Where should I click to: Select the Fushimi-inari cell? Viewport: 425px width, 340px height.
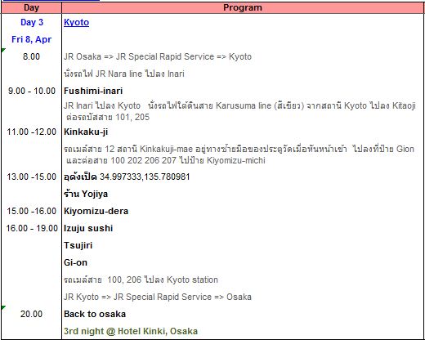tap(93, 91)
